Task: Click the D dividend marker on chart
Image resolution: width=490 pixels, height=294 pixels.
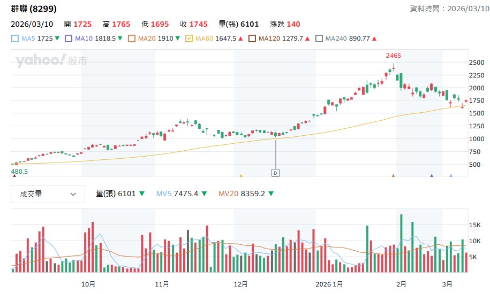Action: point(276,173)
